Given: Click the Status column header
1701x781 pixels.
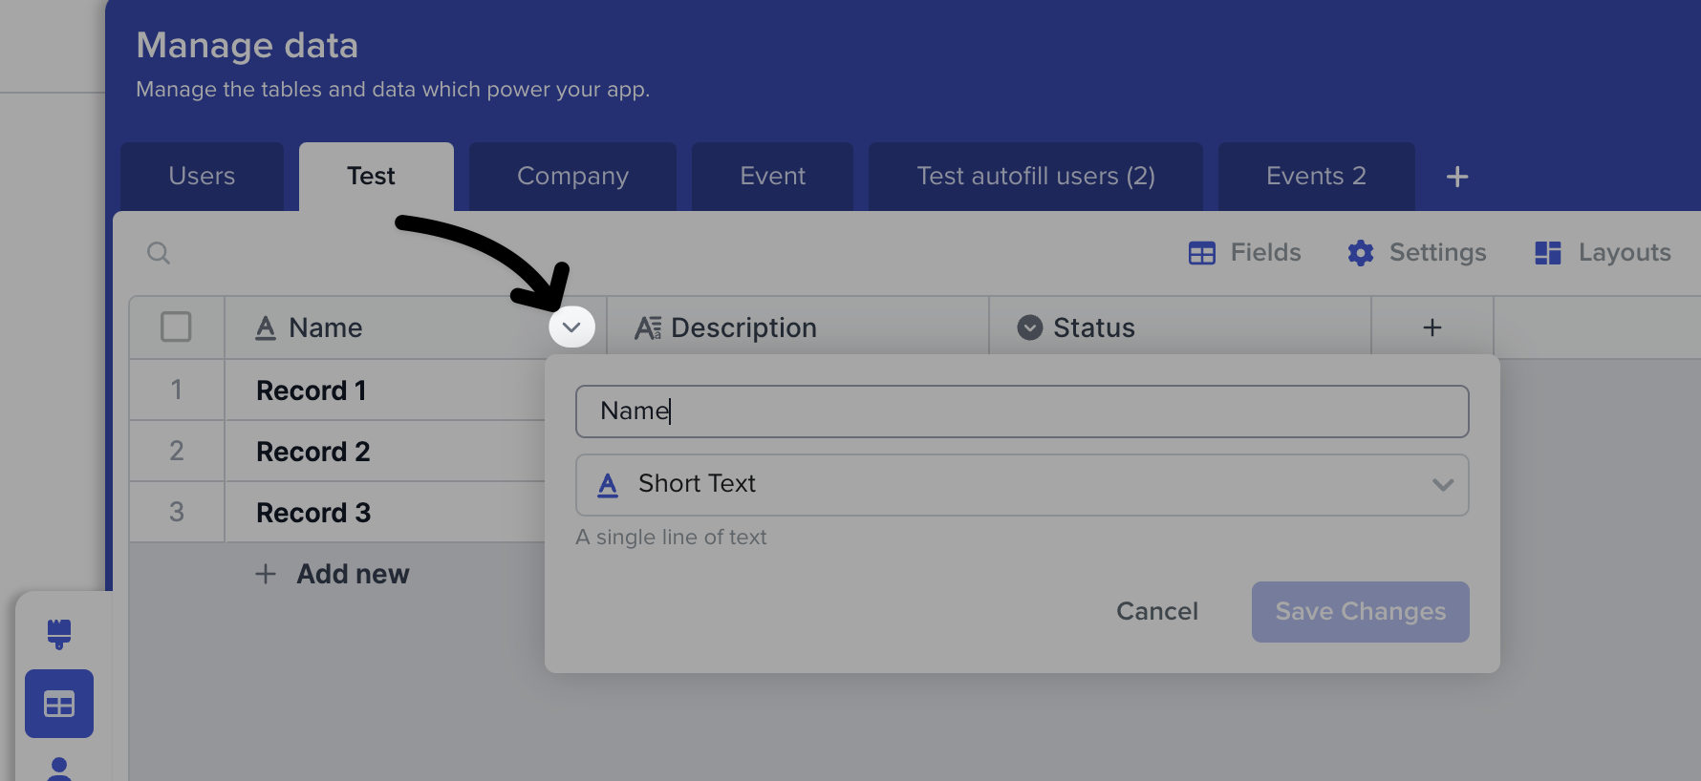Looking at the screenshot, I should tap(1093, 327).
